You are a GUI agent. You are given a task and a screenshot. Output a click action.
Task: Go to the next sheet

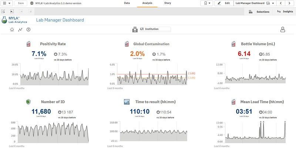coord(289,3)
